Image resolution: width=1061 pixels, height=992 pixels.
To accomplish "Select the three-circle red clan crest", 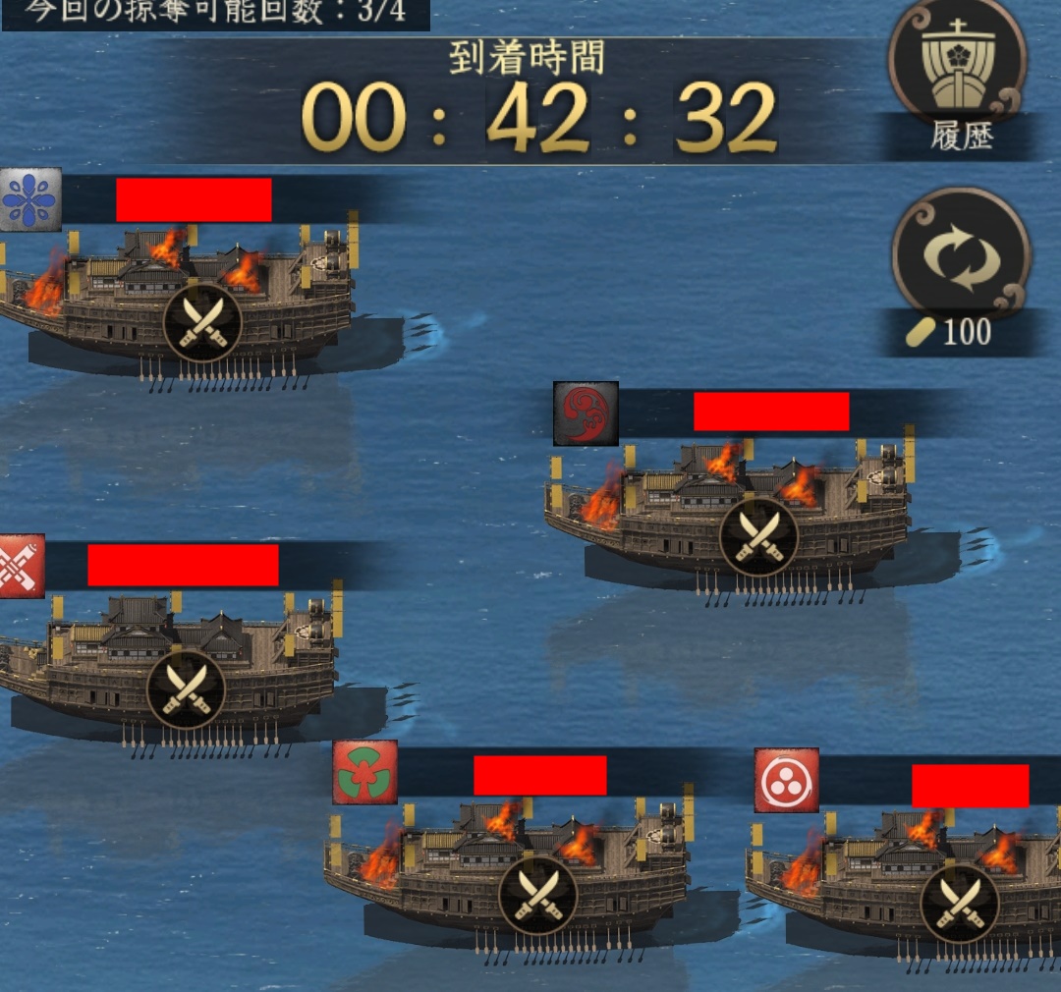I will pos(786,780).
